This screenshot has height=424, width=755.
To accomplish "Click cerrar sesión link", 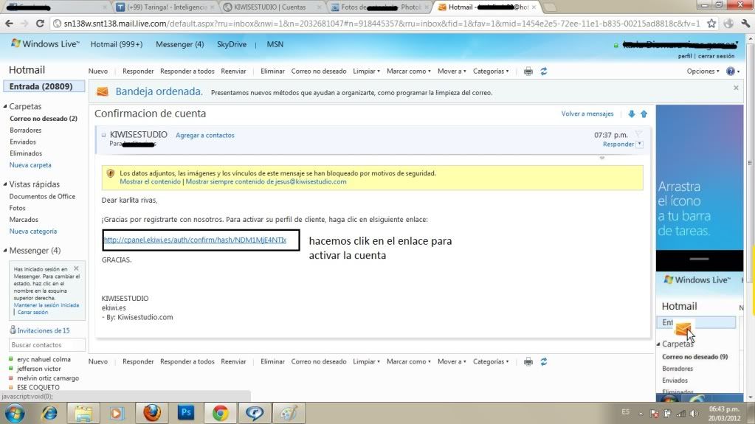I will point(717,56).
